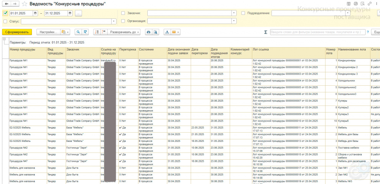Uncheck the period filter checkbox
Screen dimensions: 380x184
6,13
